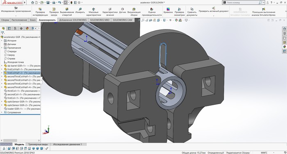Click the Save icon in the top toolbar
The width and height of the screenshot is (287, 154).
click(48, 2)
